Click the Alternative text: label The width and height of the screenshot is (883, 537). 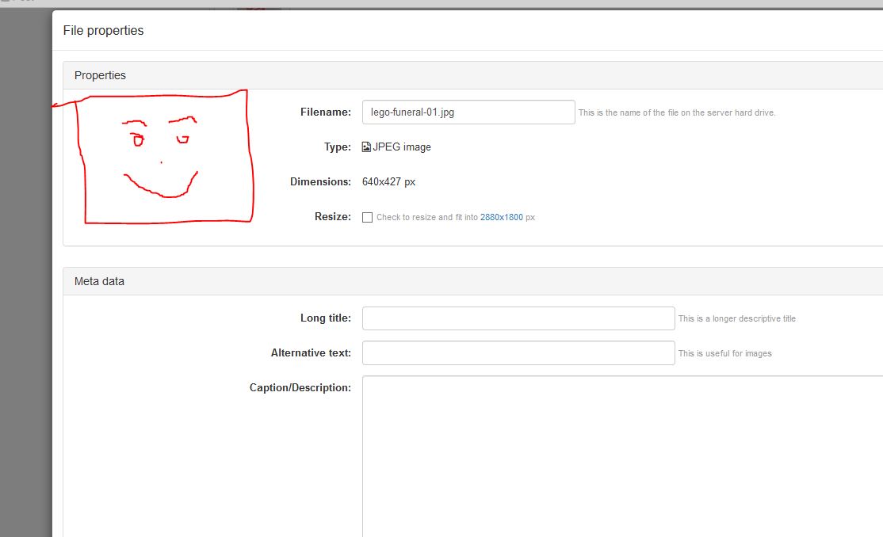click(x=311, y=353)
